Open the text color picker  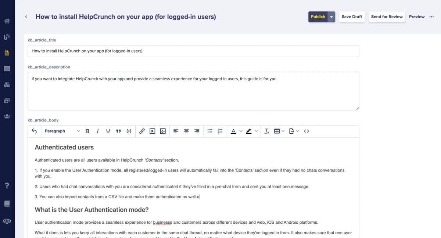[234, 131]
